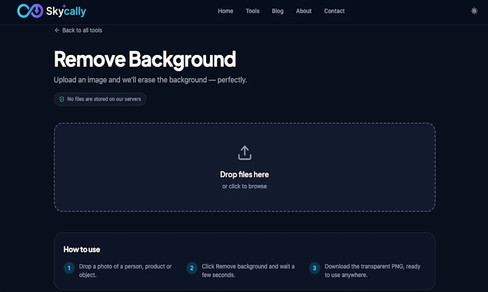
Task: Click the green shield privacy icon
Action: 62,99
